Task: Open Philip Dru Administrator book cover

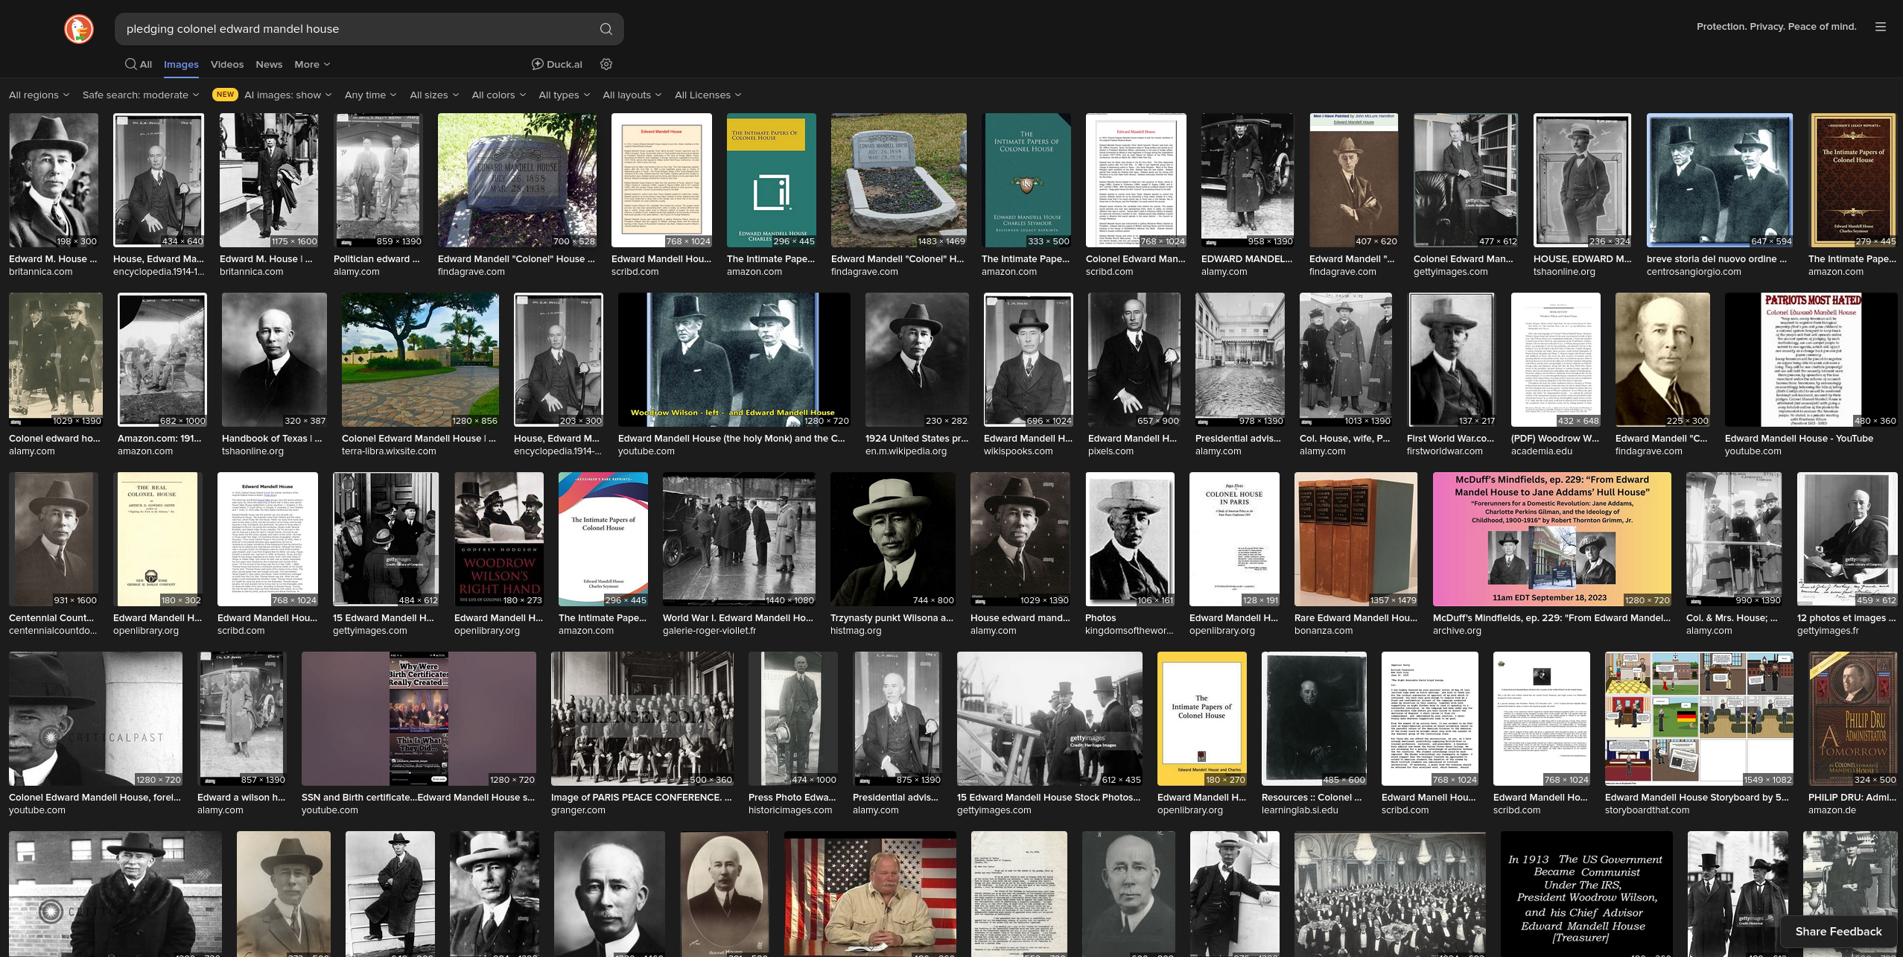Action: 1853,719
